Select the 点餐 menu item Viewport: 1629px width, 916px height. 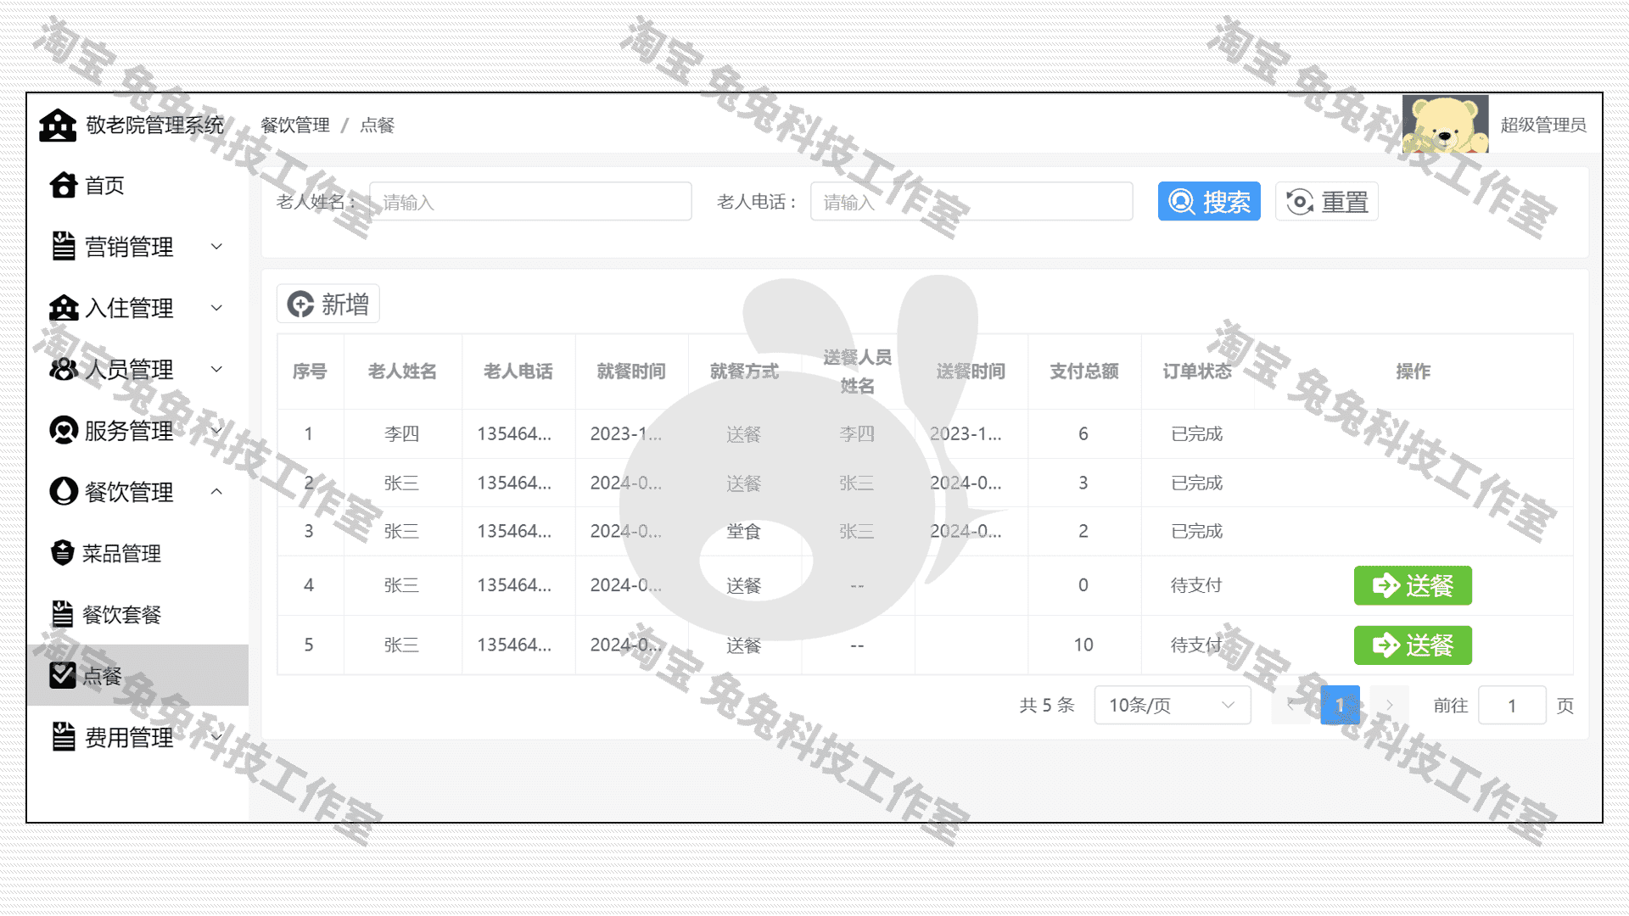(137, 675)
